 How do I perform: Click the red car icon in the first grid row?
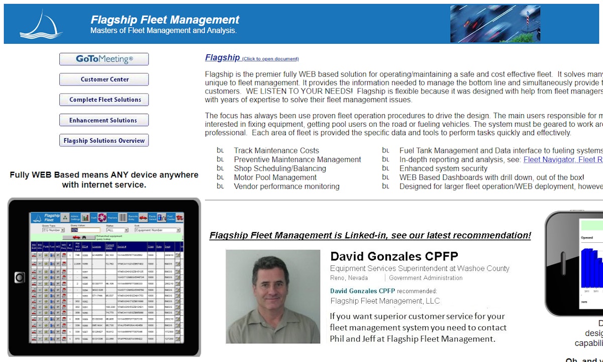click(34, 255)
